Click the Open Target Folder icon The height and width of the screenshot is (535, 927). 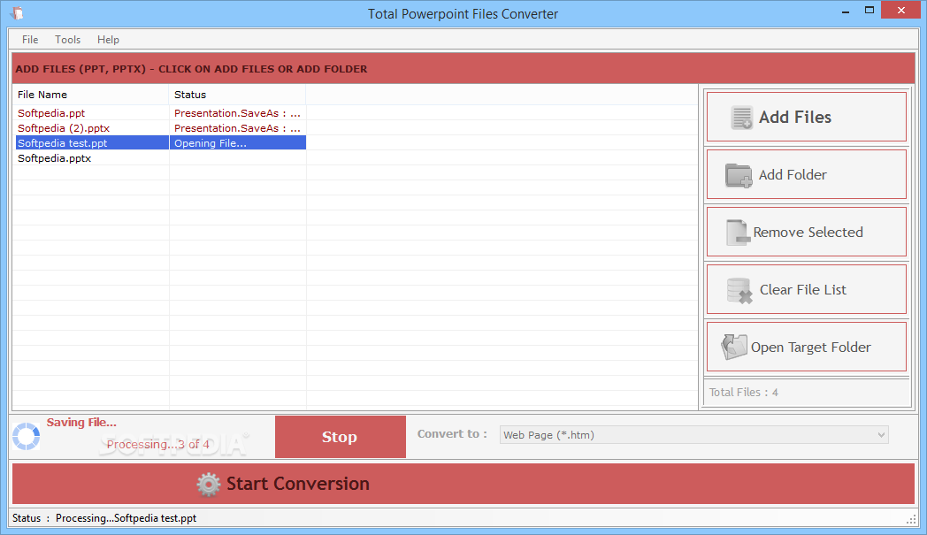733,347
